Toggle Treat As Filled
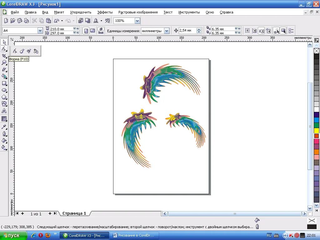This screenshot has height=240, width=320. click(x=283, y=31)
